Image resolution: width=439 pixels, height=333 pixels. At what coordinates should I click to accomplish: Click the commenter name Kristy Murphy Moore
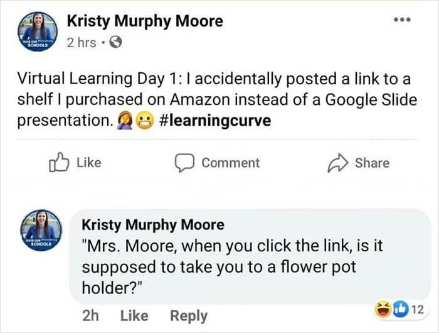153,225
